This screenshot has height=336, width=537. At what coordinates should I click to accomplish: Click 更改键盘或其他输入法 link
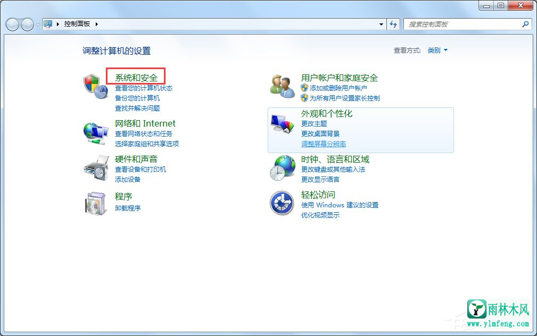point(333,170)
